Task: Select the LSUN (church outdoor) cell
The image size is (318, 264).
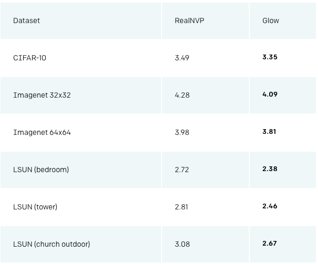Action: pyautogui.click(x=51, y=244)
